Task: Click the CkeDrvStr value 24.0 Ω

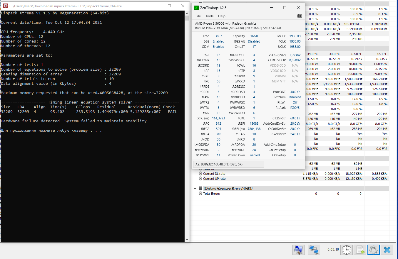Action: [x=295, y=134]
